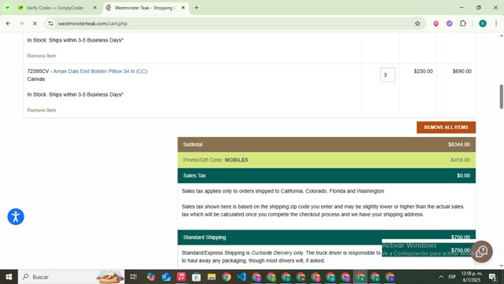Screen dimensions: 504x284
Task: Select the MOBILE5 promo code row
Action: point(327,160)
